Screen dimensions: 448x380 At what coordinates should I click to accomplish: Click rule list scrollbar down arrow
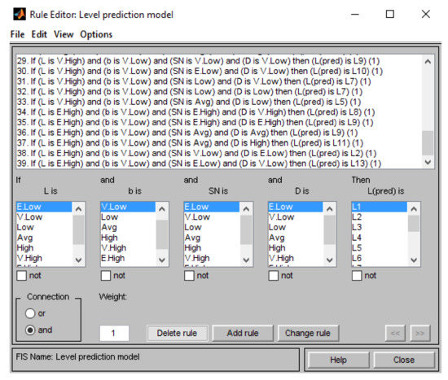428,162
